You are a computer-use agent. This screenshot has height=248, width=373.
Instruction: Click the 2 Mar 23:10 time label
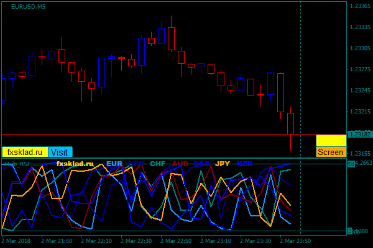[x=216, y=241]
